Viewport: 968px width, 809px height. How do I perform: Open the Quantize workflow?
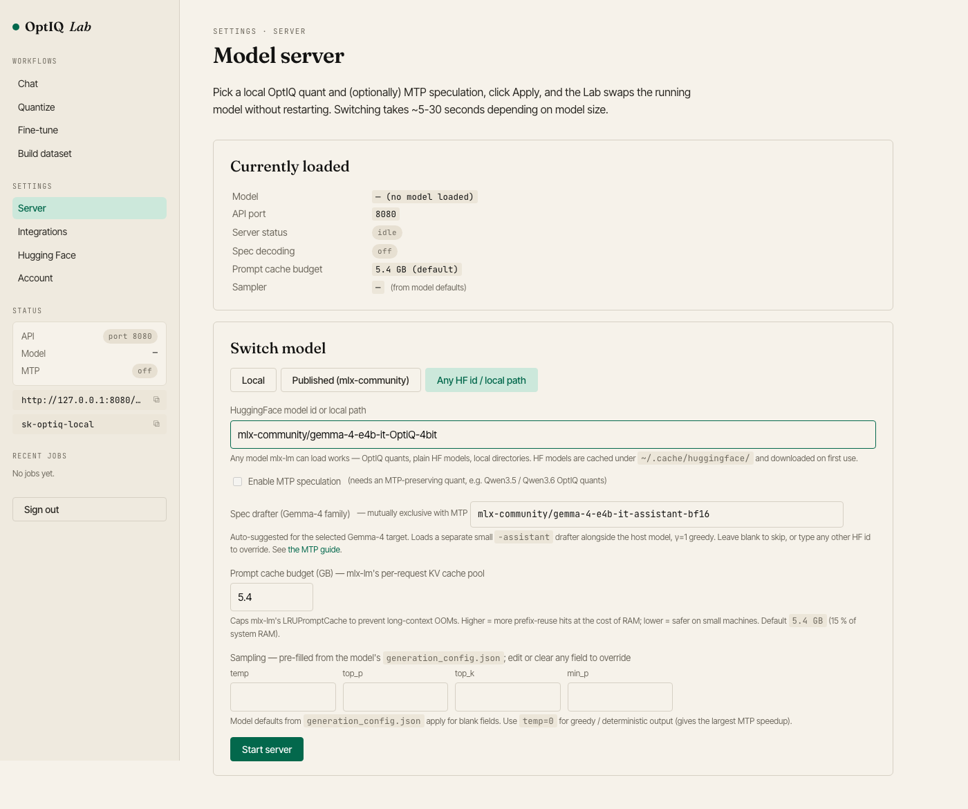click(89, 107)
